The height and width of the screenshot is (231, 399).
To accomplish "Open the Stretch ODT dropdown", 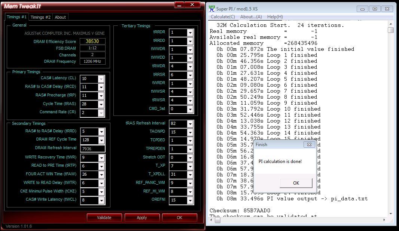I will (x=190, y=158).
